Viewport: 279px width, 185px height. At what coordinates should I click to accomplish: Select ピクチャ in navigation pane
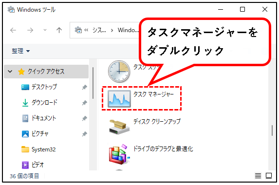tap(40, 133)
